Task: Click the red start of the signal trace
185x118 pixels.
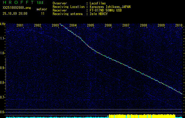Action: (60, 24)
